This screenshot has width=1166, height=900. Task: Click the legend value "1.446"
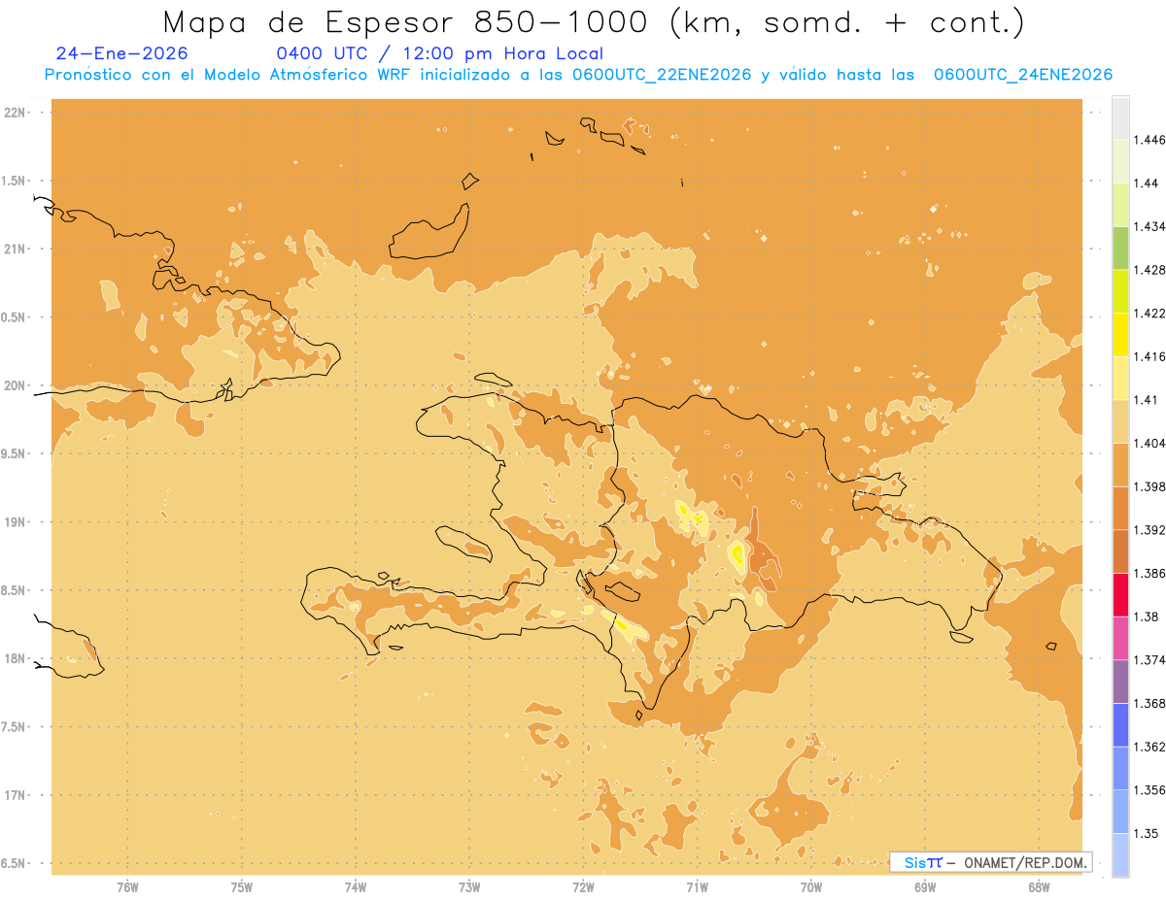1149,140
